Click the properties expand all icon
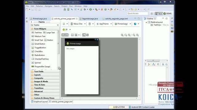The height and width of the screenshot is (110, 197). click(163, 64)
